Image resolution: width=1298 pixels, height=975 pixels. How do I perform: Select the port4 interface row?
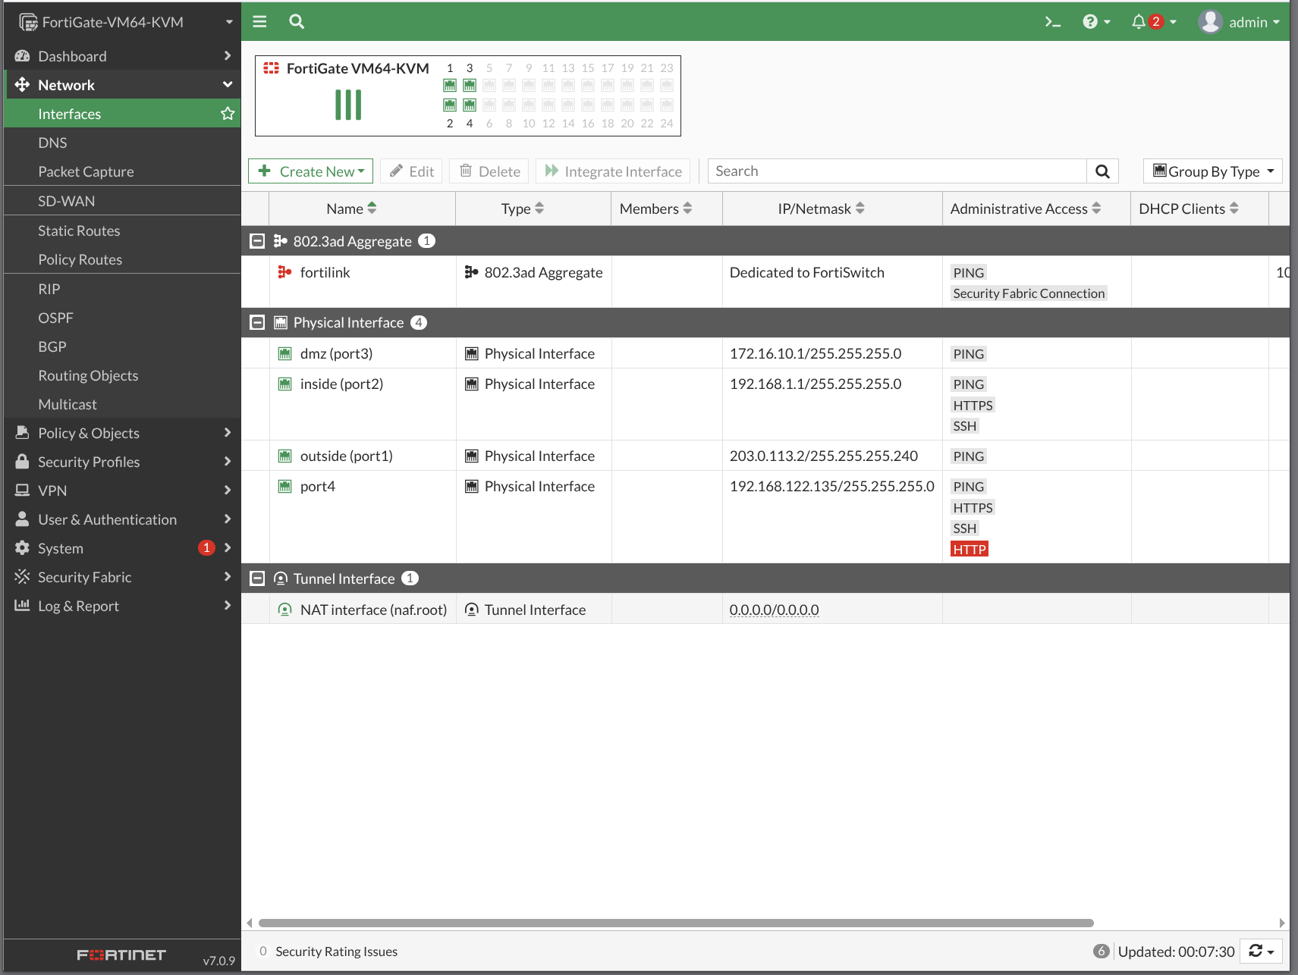click(765, 517)
